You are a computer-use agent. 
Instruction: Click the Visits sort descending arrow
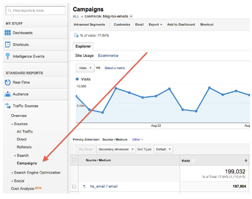pos(246,160)
